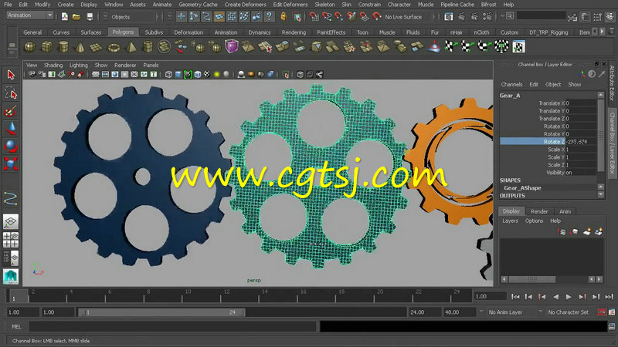Activate the Rotate tool in toolbox
The width and height of the screenshot is (618, 347).
click(x=11, y=147)
